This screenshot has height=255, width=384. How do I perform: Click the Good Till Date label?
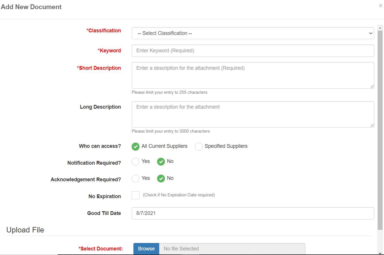[104, 213]
